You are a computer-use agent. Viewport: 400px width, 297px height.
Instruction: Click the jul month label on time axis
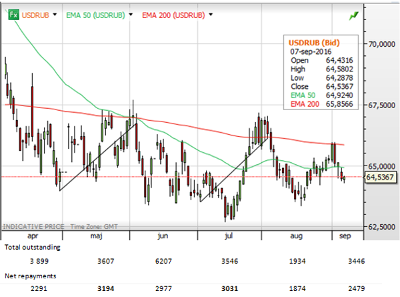click(229, 236)
